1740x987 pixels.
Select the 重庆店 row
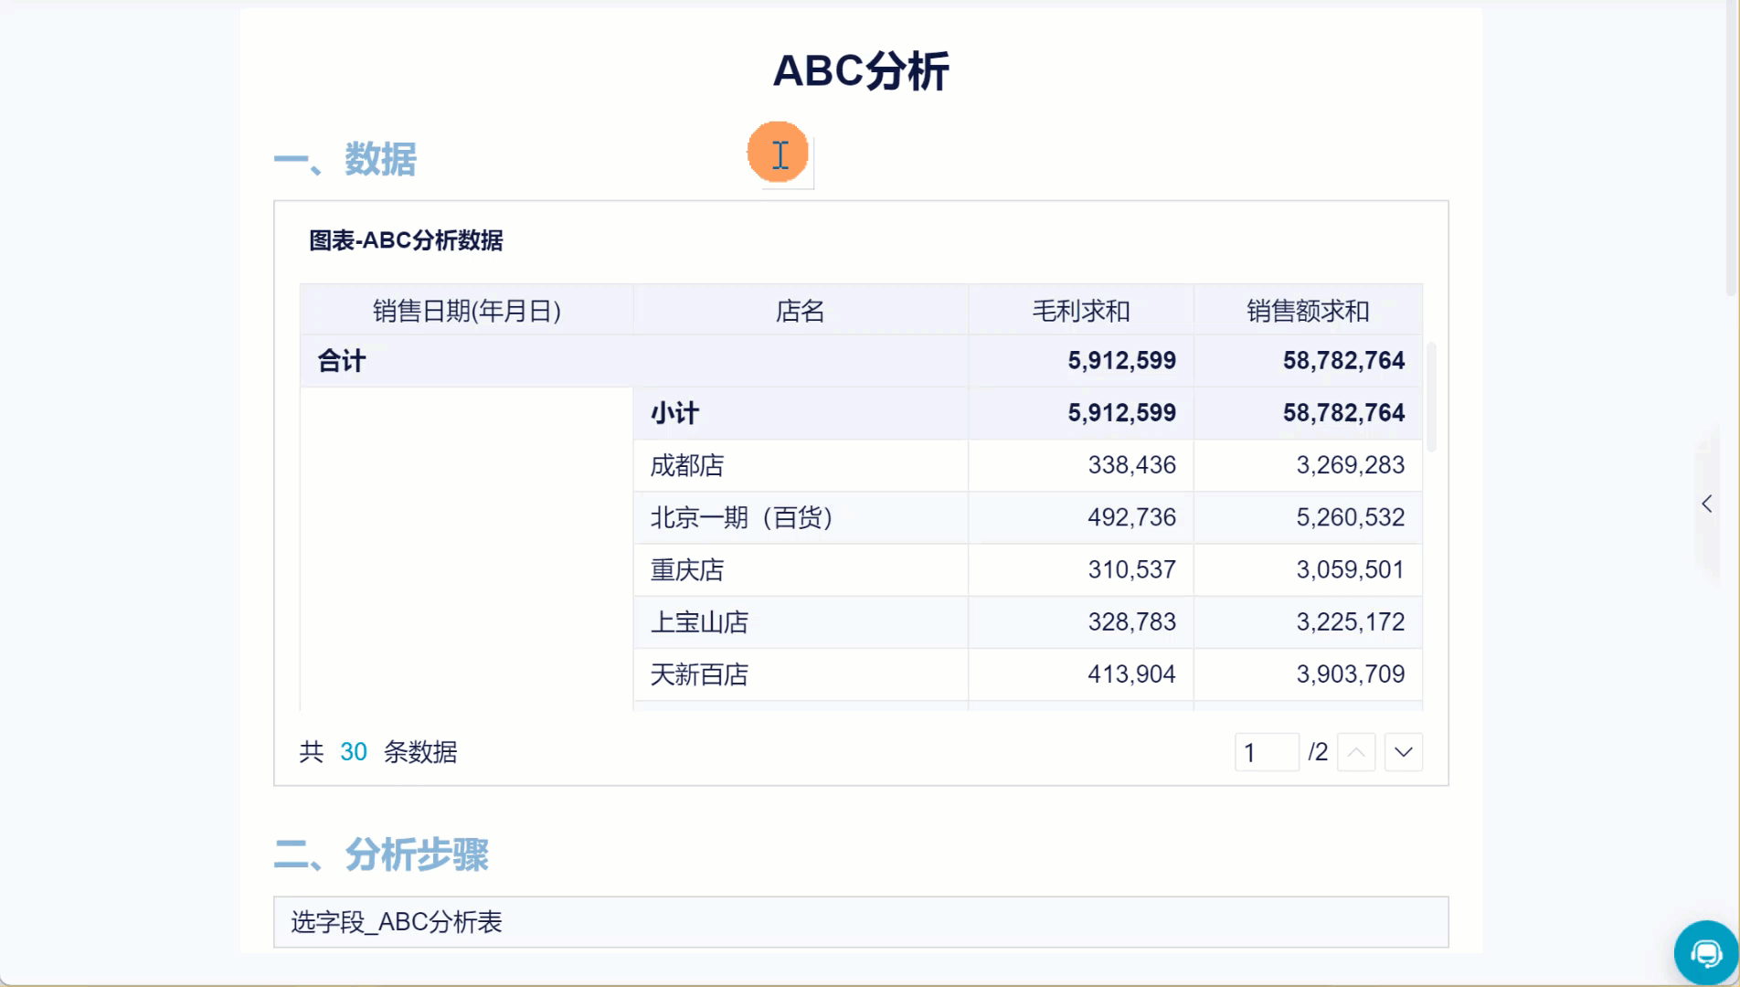pos(687,570)
